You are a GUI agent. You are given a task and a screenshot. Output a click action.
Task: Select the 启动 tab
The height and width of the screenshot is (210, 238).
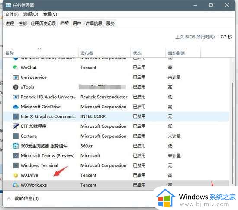tap(64, 23)
